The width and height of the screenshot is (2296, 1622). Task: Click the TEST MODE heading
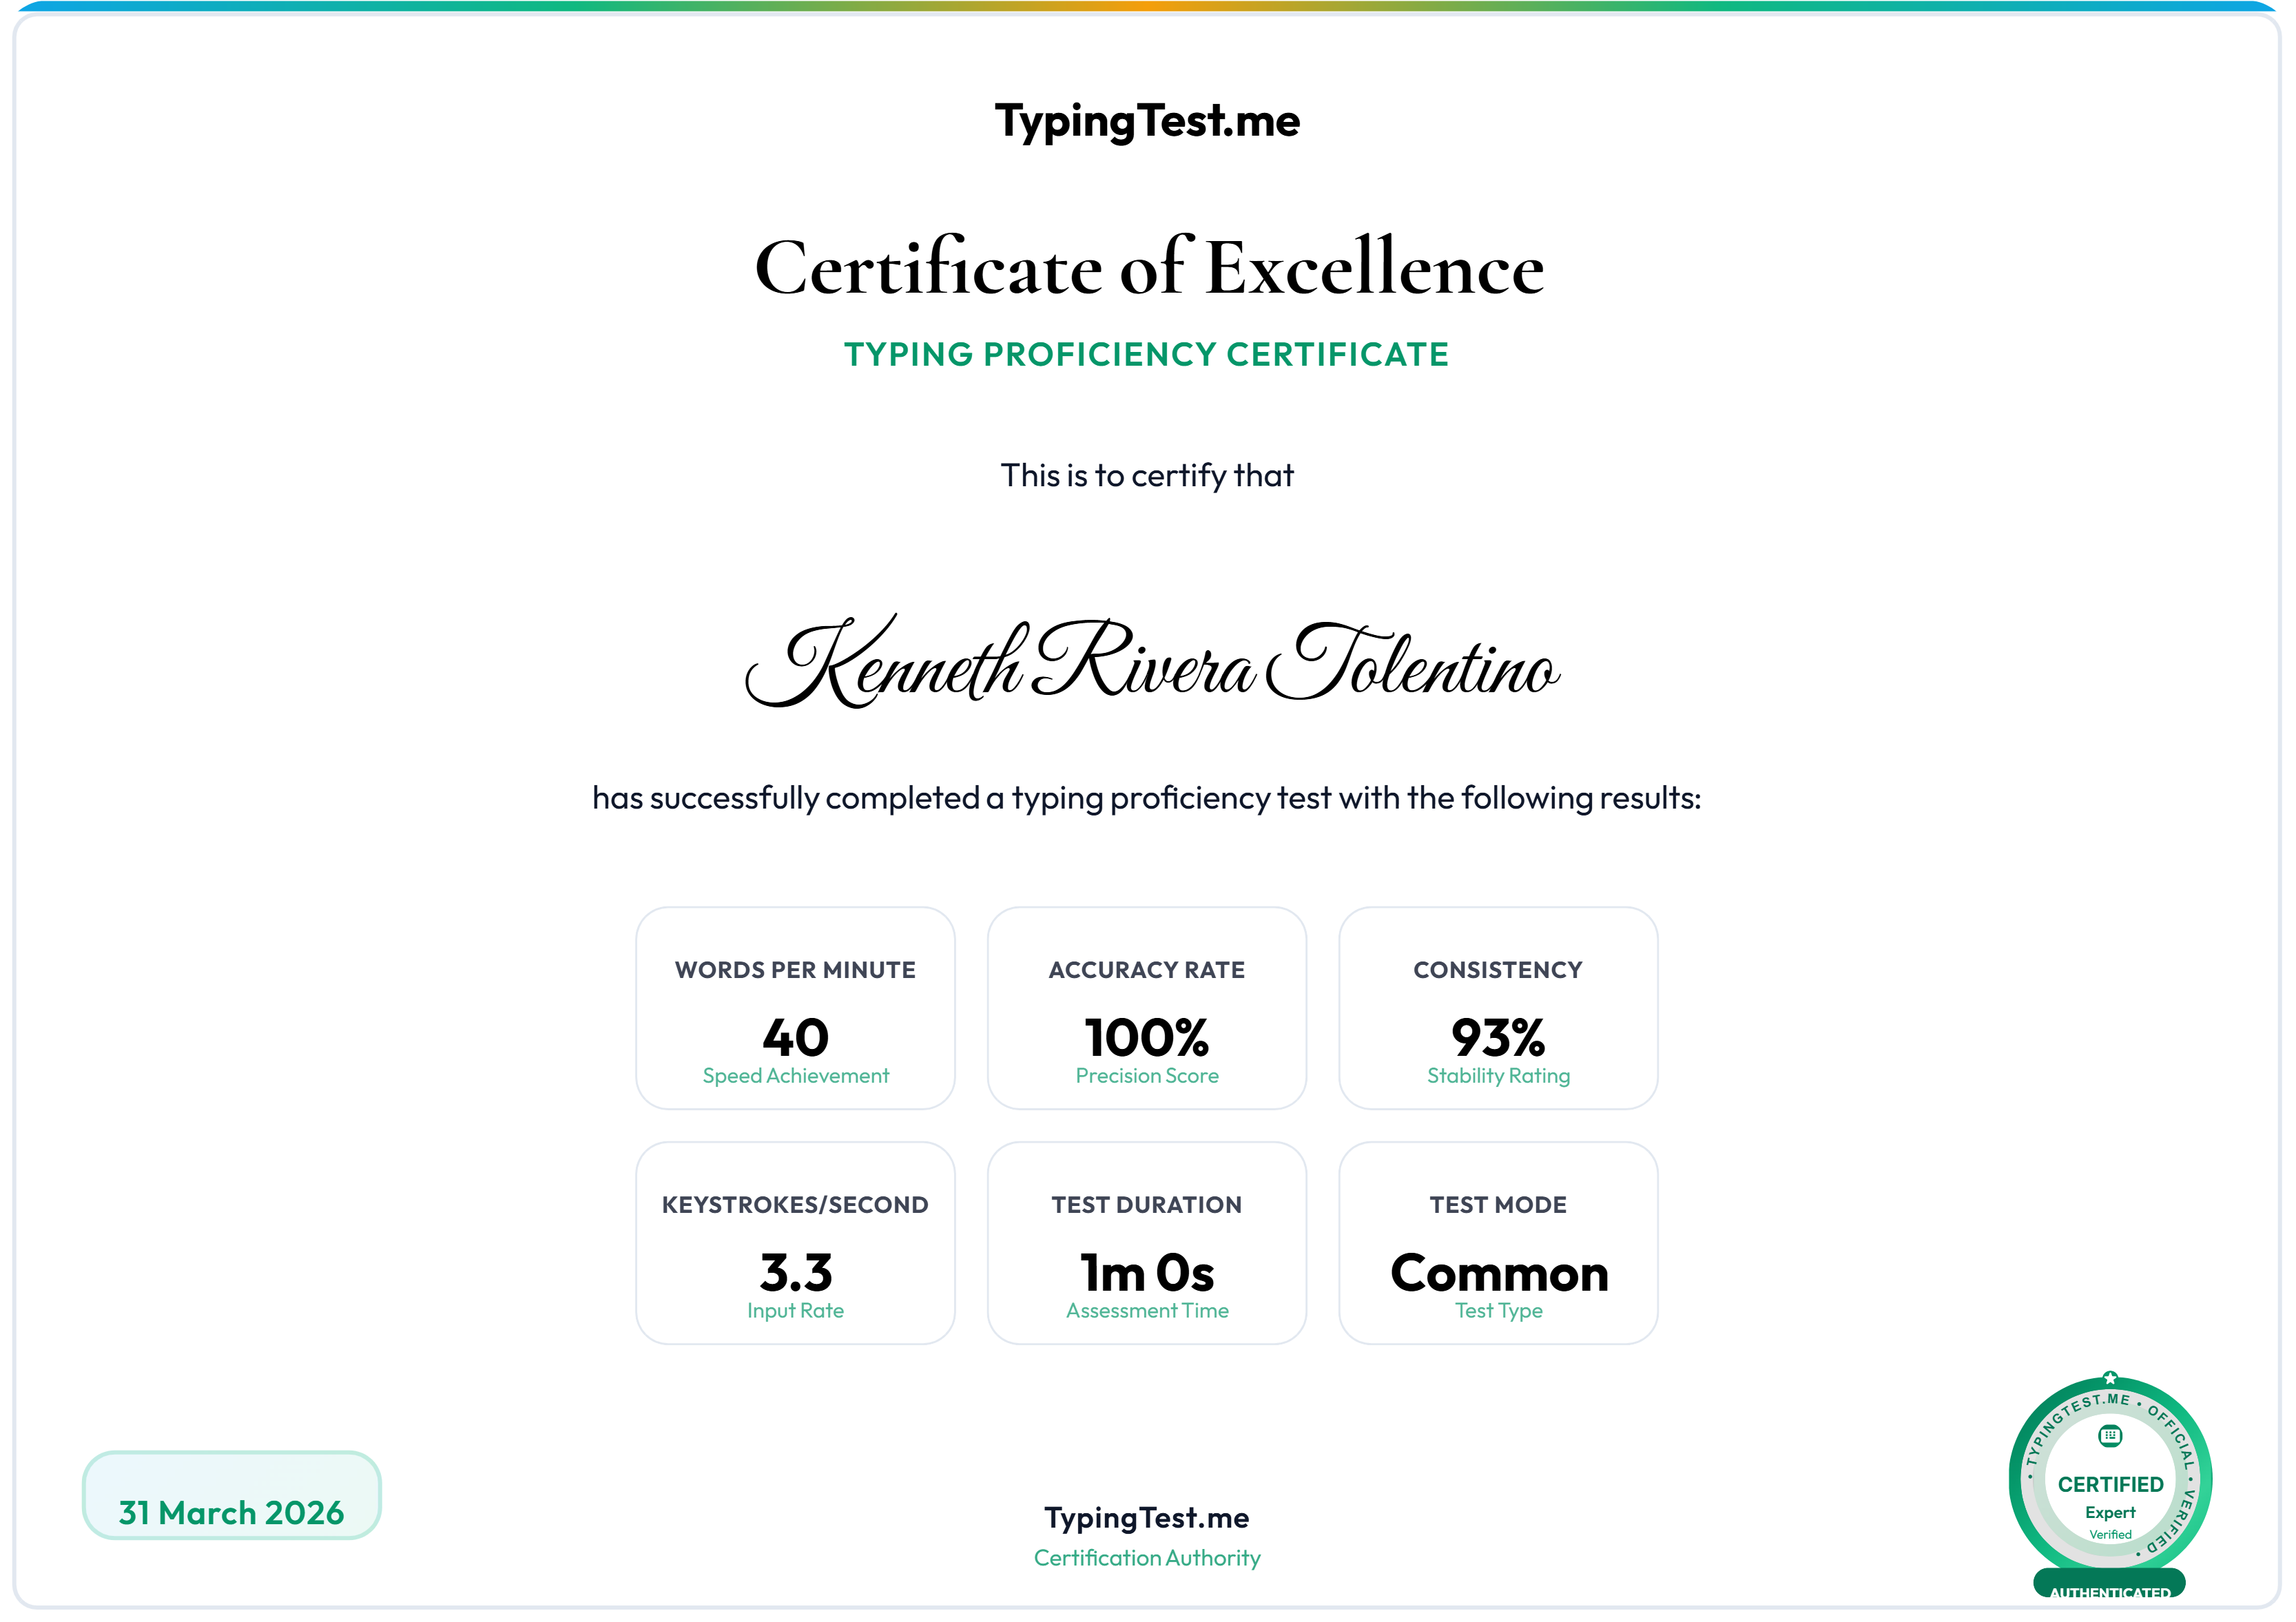point(1498,1205)
